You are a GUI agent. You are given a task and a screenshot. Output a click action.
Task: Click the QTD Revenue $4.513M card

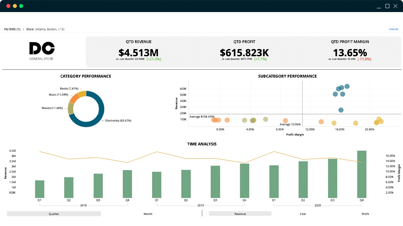click(x=138, y=52)
